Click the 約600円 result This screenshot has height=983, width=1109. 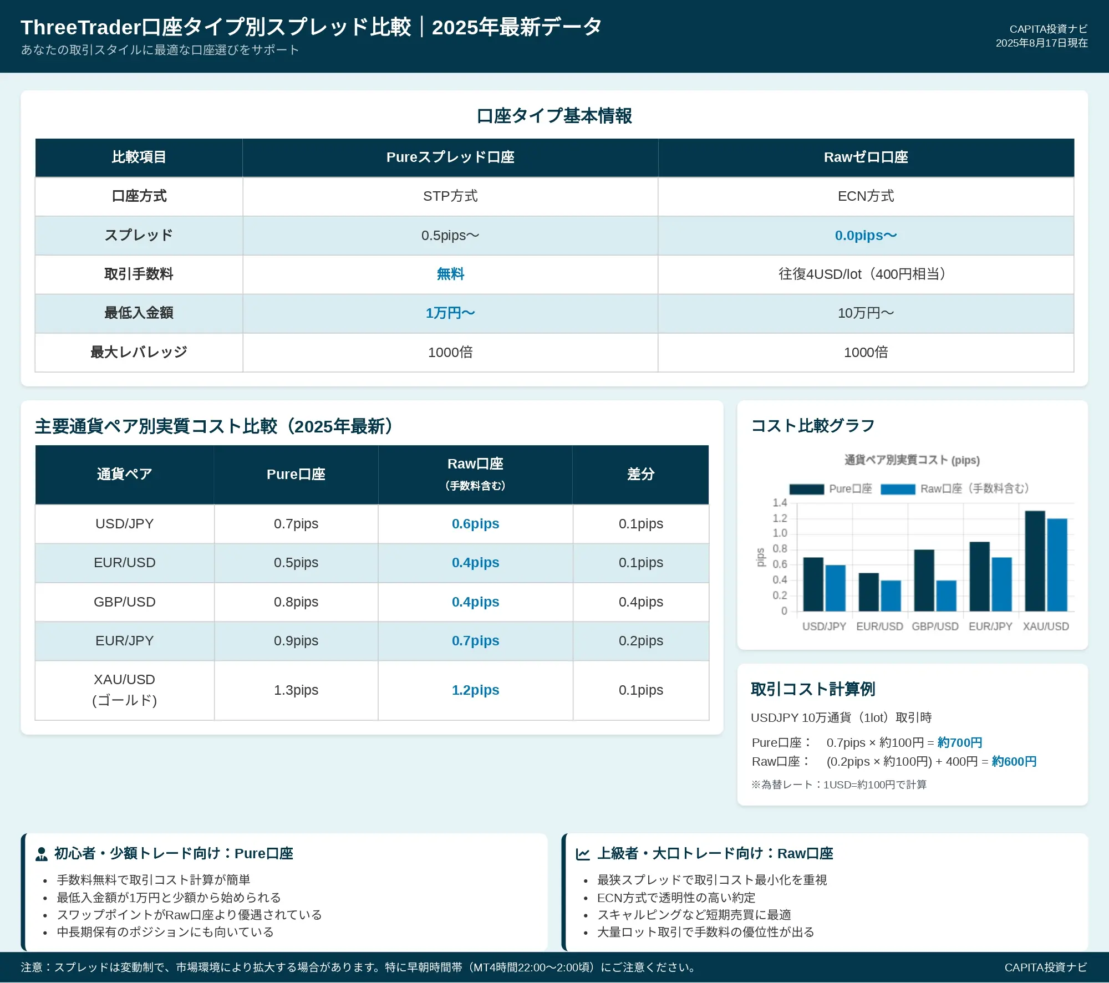(x=1014, y=762)
